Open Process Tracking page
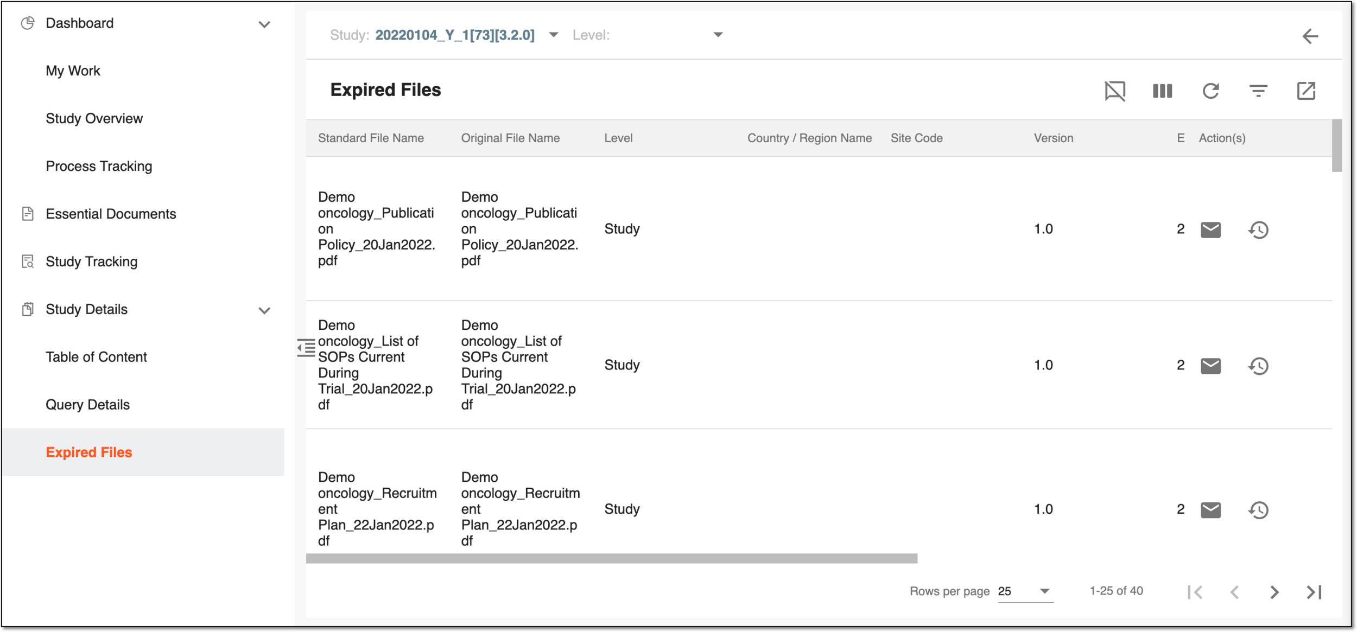The height and width of the screenshot is (632, 1357). coord(99,166)
